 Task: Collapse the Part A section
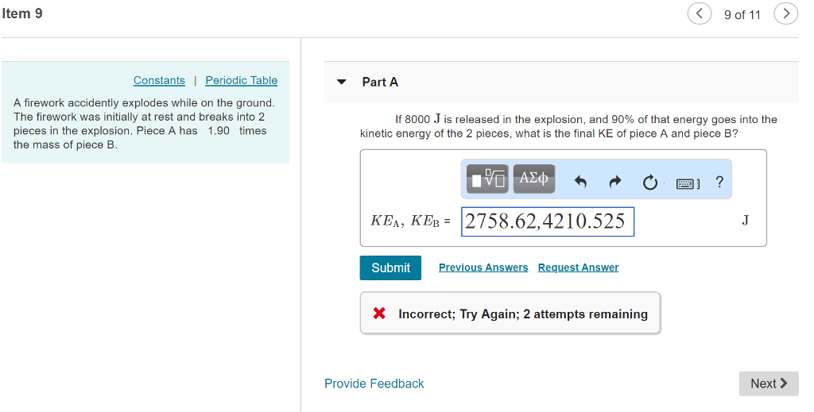click(342, 82)
